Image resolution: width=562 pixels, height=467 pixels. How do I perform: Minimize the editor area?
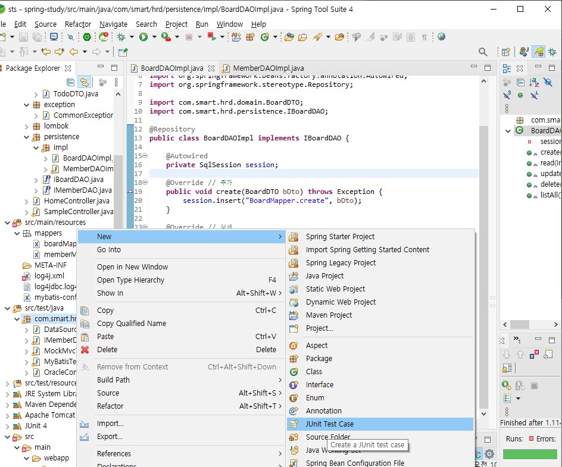[x=474, y=67]
